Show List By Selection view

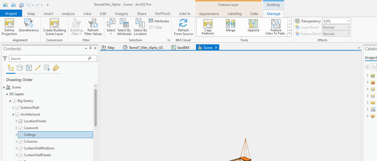coord(29,68)
